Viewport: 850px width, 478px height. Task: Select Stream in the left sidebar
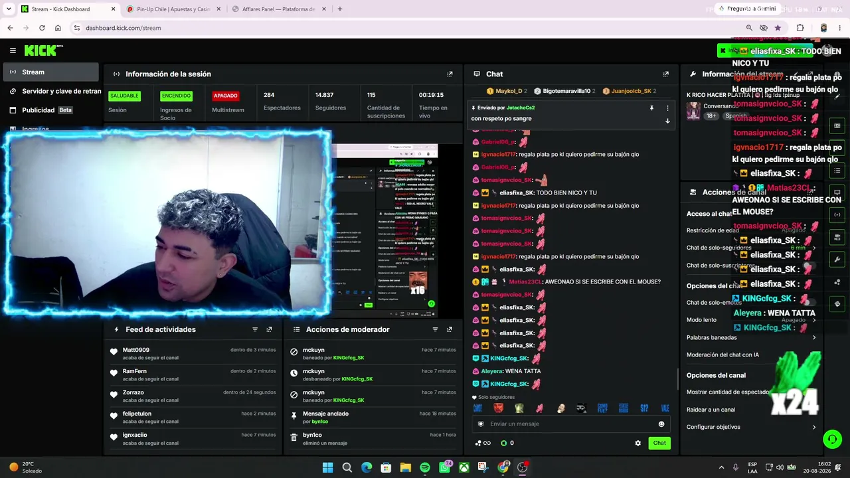click(52, 72)
